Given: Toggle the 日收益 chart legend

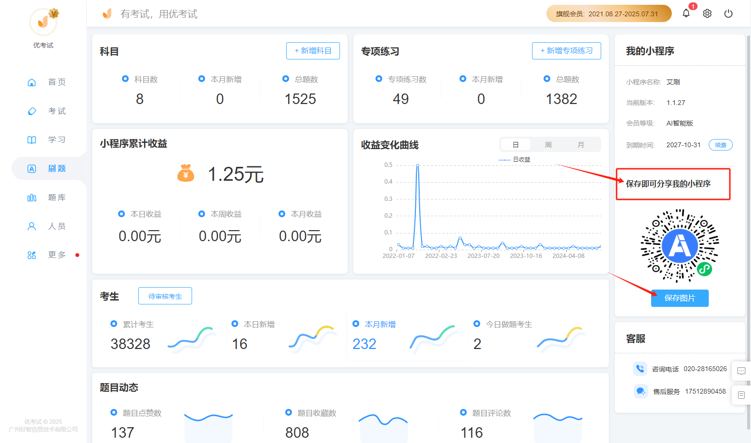Looking at the screenshot, I should point(515,160).
